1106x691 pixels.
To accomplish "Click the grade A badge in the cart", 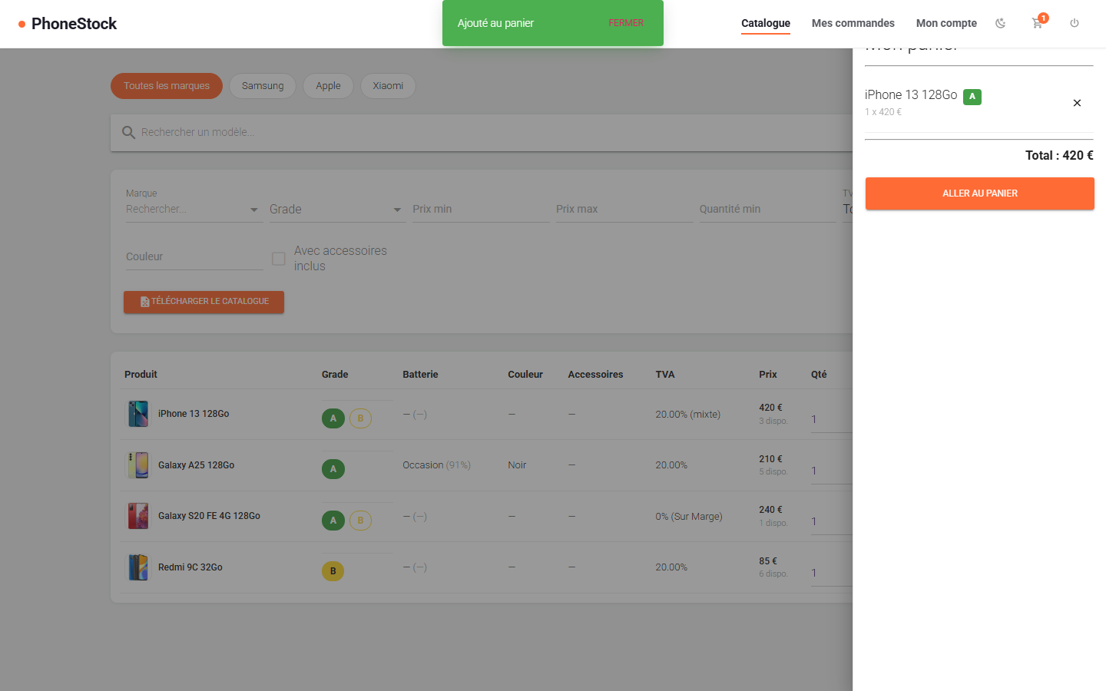I will point(972,97).
